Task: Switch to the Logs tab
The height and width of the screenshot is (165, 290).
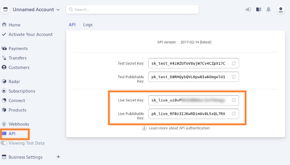Action: [88, 25]
